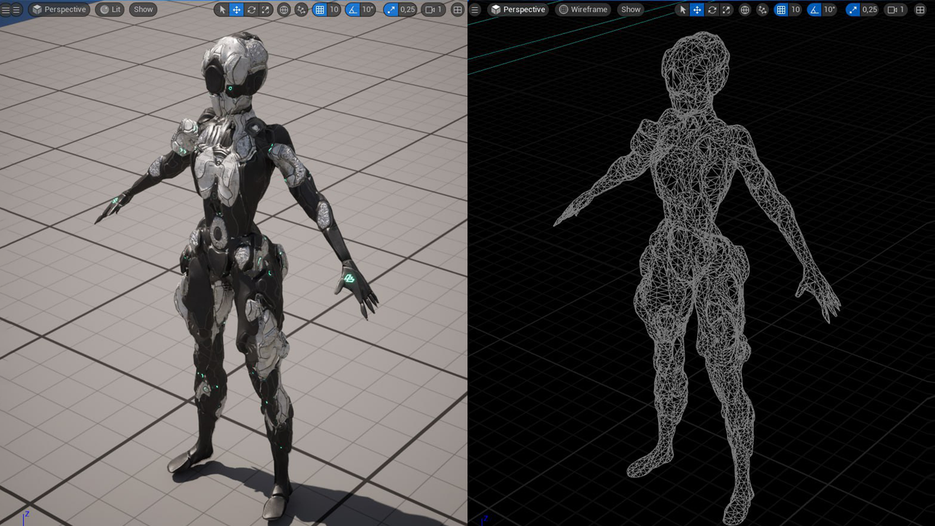Click the viewport layout icon in right viewport
This screenshot has width=935, height=526.
[920, 9]
